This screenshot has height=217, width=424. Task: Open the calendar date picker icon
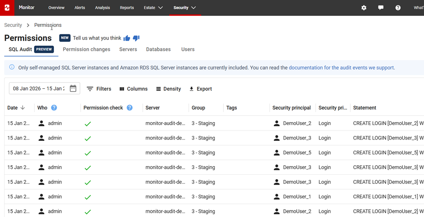coord(73,88)
